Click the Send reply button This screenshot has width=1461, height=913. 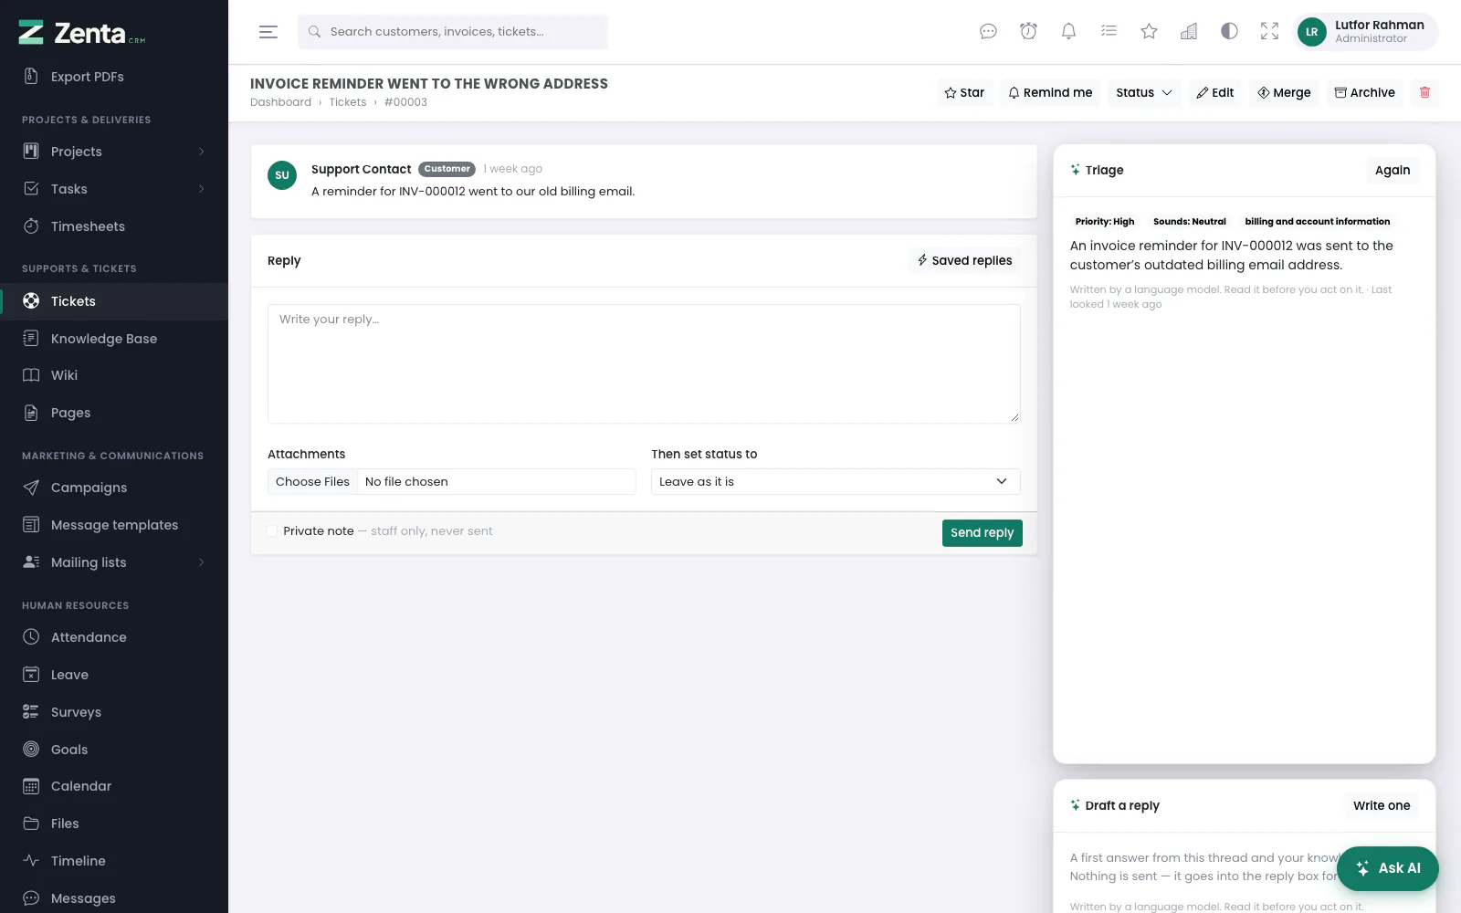[982, 532]
